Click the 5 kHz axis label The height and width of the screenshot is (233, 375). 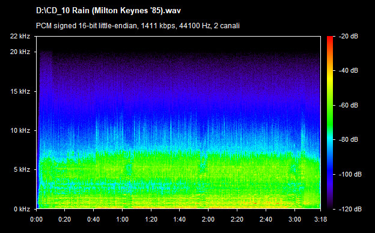pyautogui.click(x=22, y=170)
